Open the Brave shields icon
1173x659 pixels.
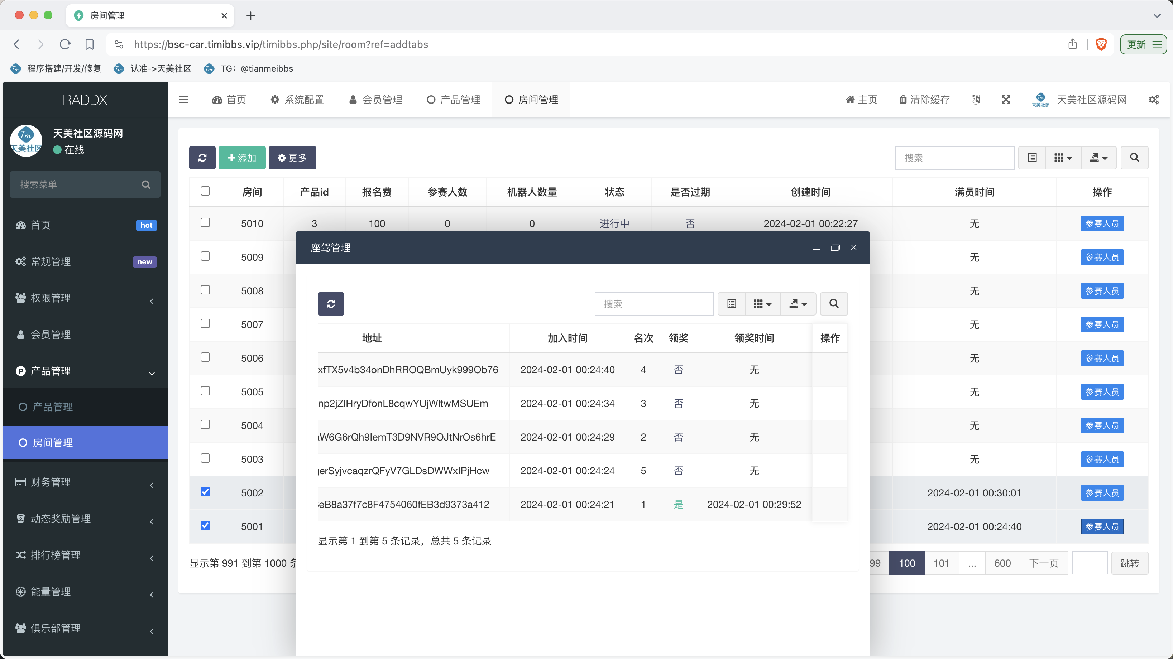point(1101,44)
